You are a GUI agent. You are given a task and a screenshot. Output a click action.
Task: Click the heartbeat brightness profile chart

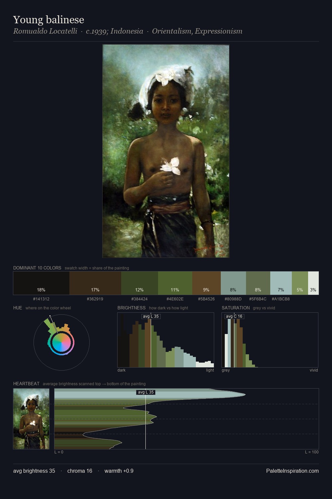pyautogui.click(x=187, y=419)
